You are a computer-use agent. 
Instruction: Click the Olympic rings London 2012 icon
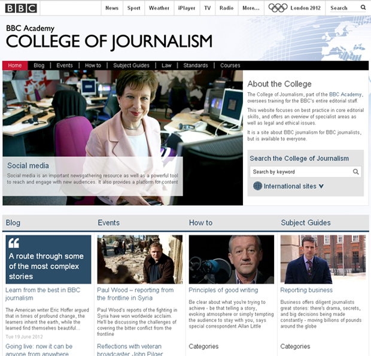point(278,8)
